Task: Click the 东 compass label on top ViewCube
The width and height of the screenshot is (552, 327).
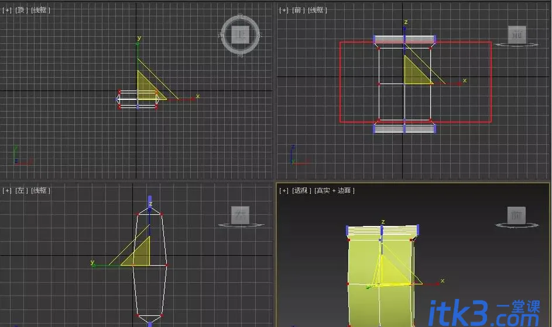Action: [259, 35]
